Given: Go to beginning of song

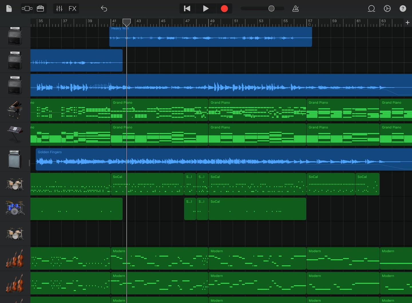Looking at the screenshot, I should 187,9.
